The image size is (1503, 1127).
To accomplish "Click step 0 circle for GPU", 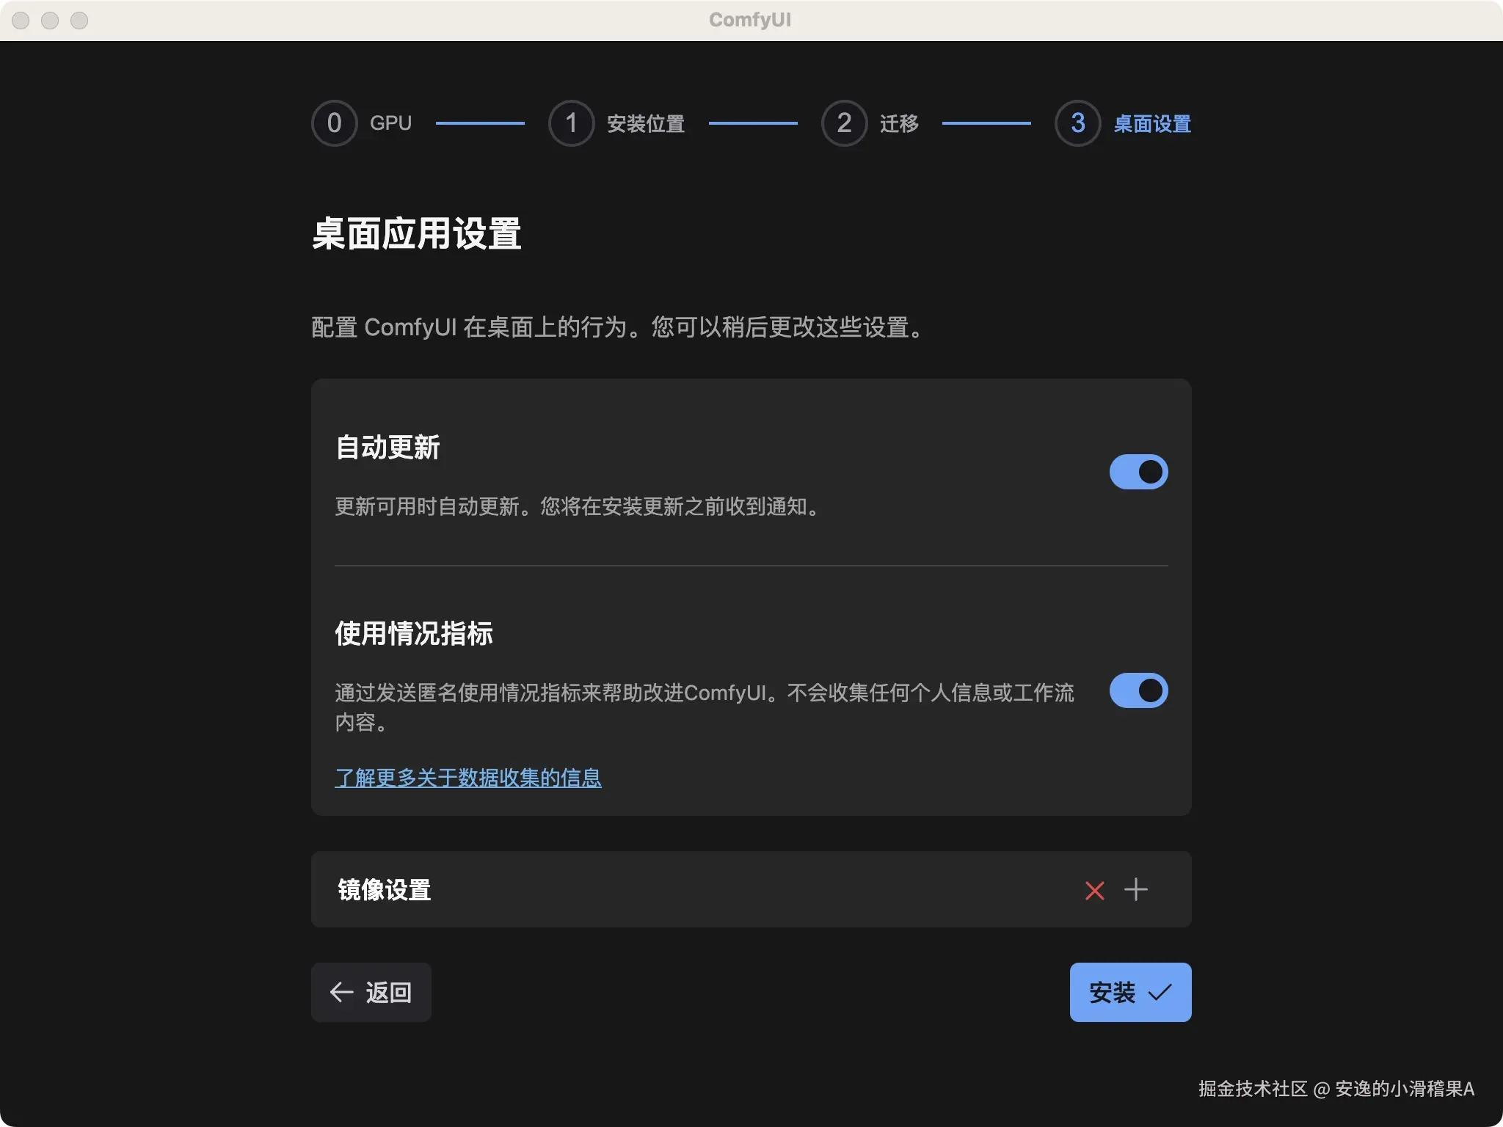I will pyautogui.click(x=334, y=123).
